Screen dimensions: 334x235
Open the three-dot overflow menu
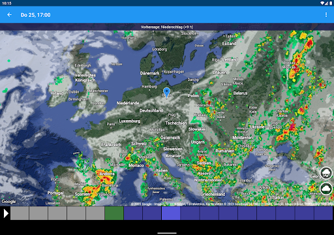click(326, 14)
